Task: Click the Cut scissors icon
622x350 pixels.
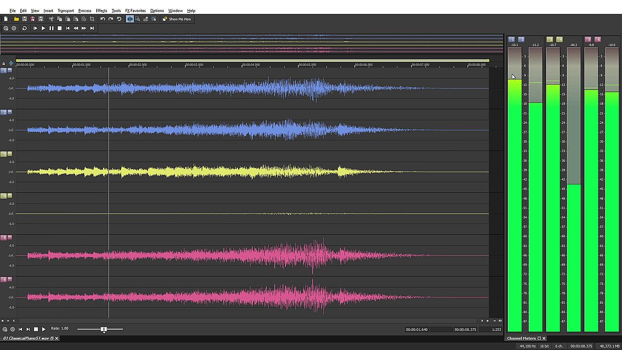Action: click(x=51, y=19)
